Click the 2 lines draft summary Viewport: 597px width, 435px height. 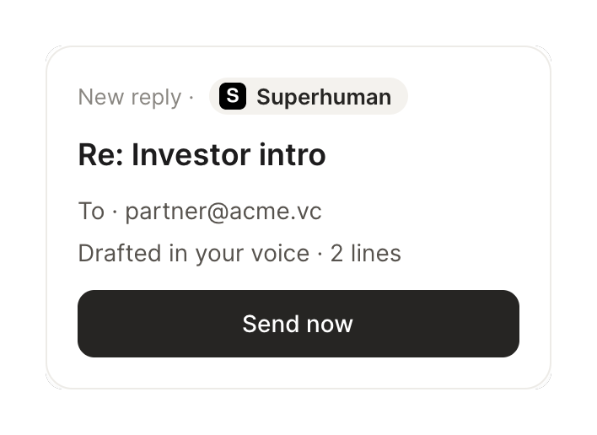(365, 253)
